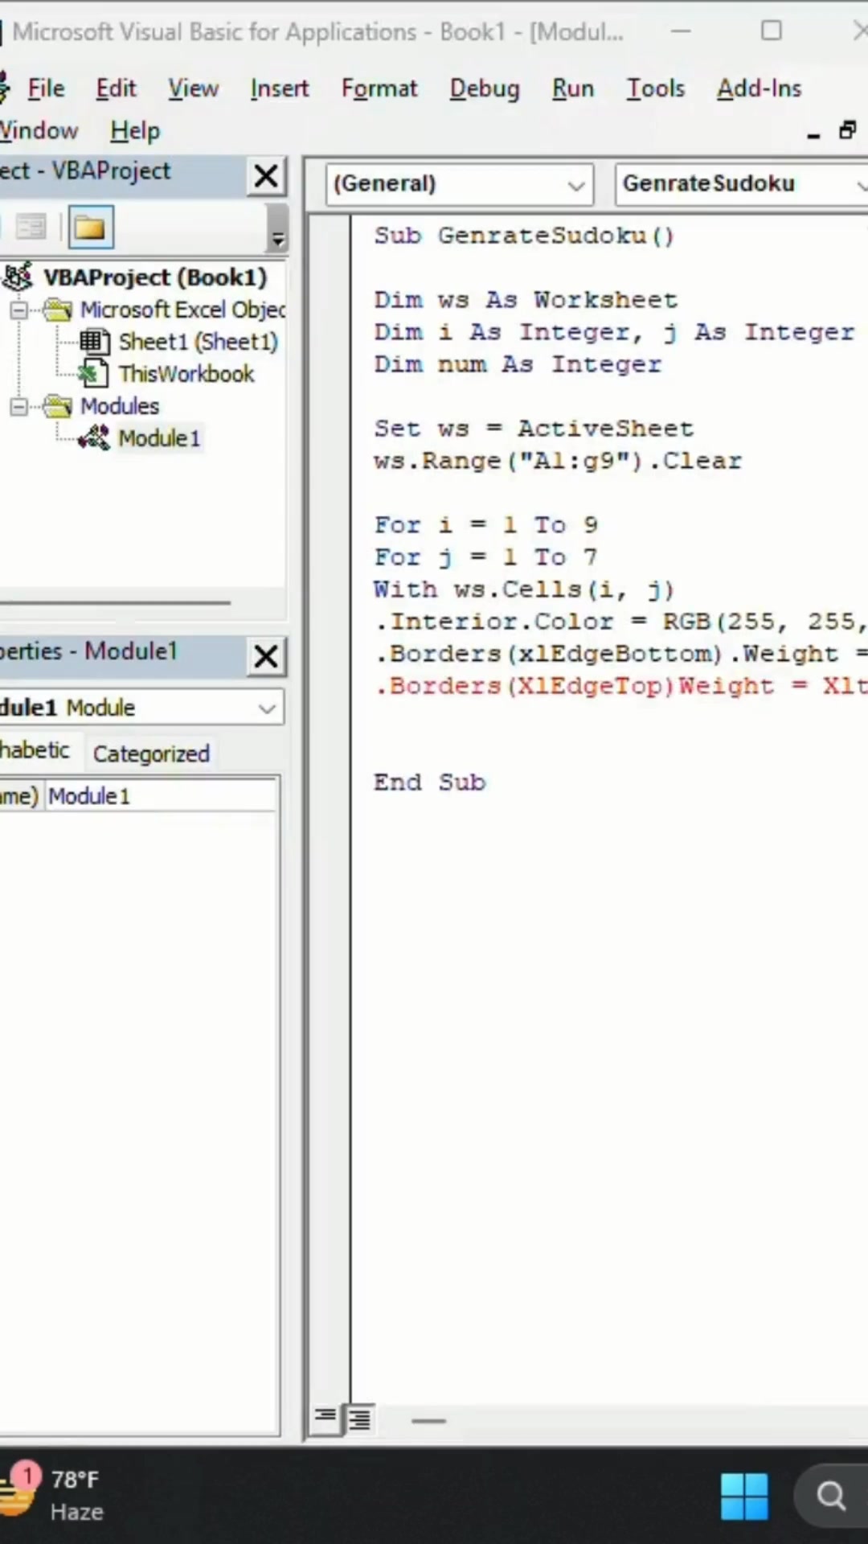Click the Name property value Module1
868x1544 pixels.
tap(161, 796)
